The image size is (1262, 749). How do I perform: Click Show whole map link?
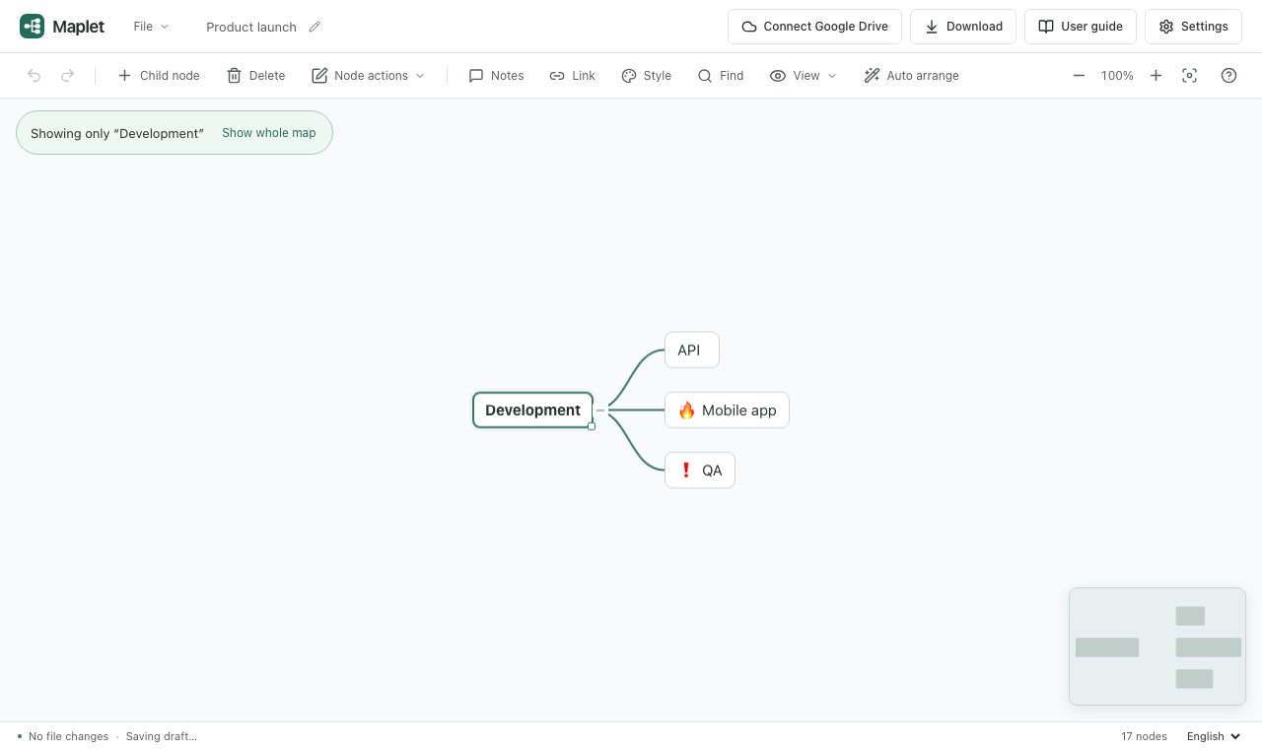coord(269,133)
